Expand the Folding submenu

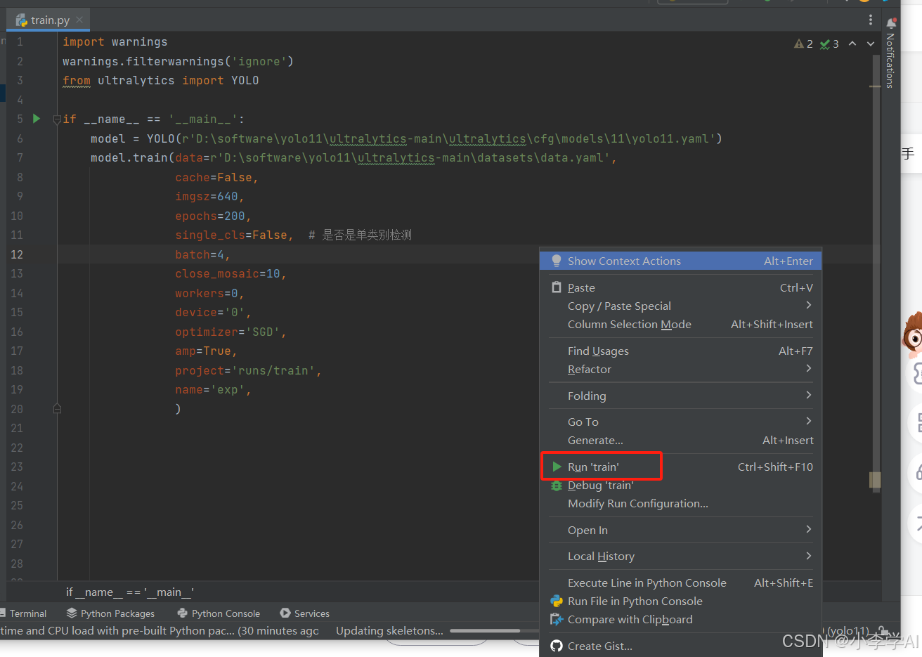pos(680,396)
